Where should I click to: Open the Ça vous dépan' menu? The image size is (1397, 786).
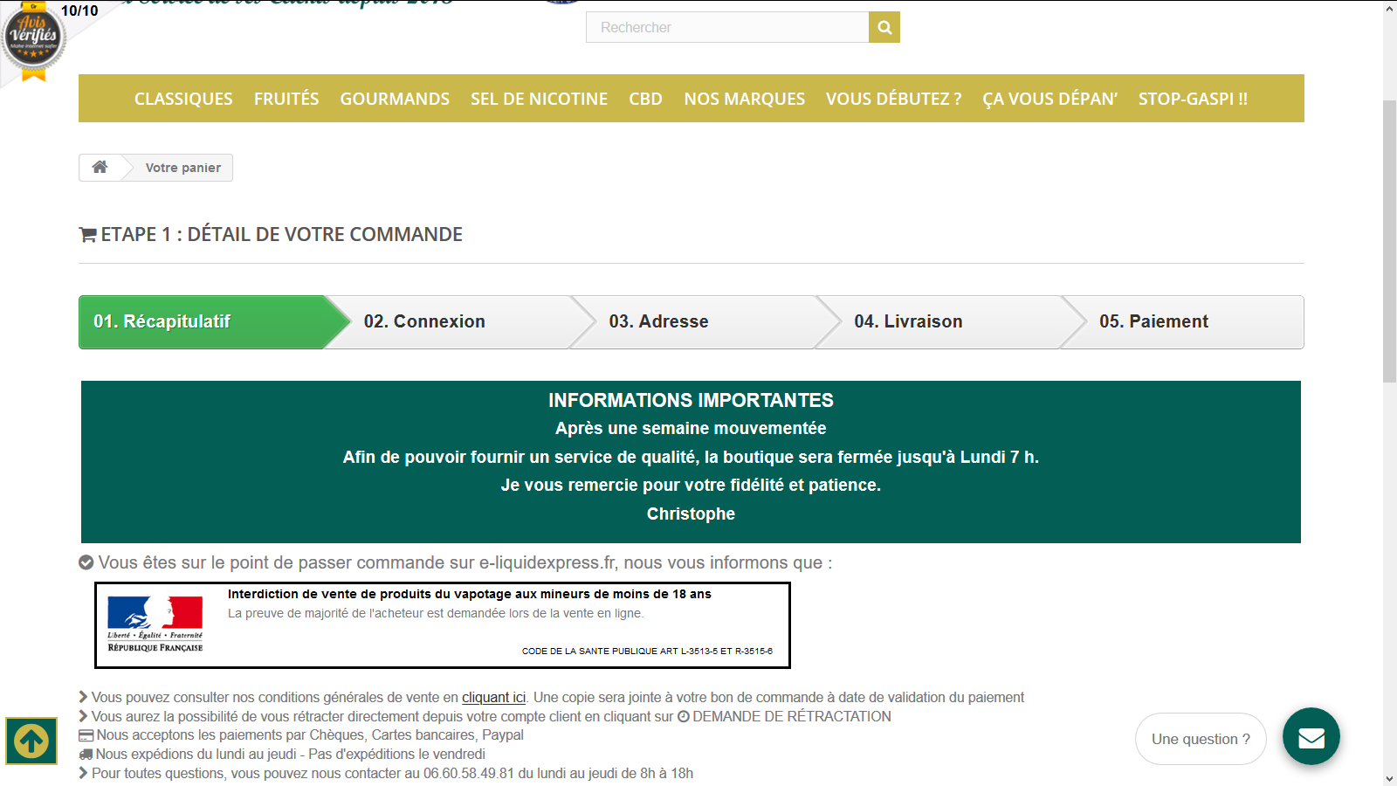1049,99
